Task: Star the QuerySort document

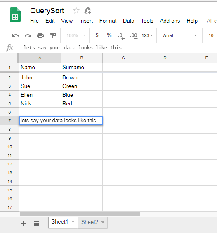Action: tap(76, 11)
